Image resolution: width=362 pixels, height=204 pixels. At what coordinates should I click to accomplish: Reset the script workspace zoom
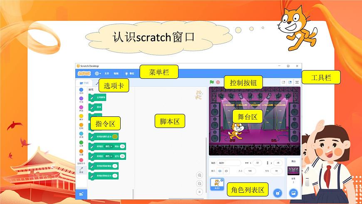point(199,192)
